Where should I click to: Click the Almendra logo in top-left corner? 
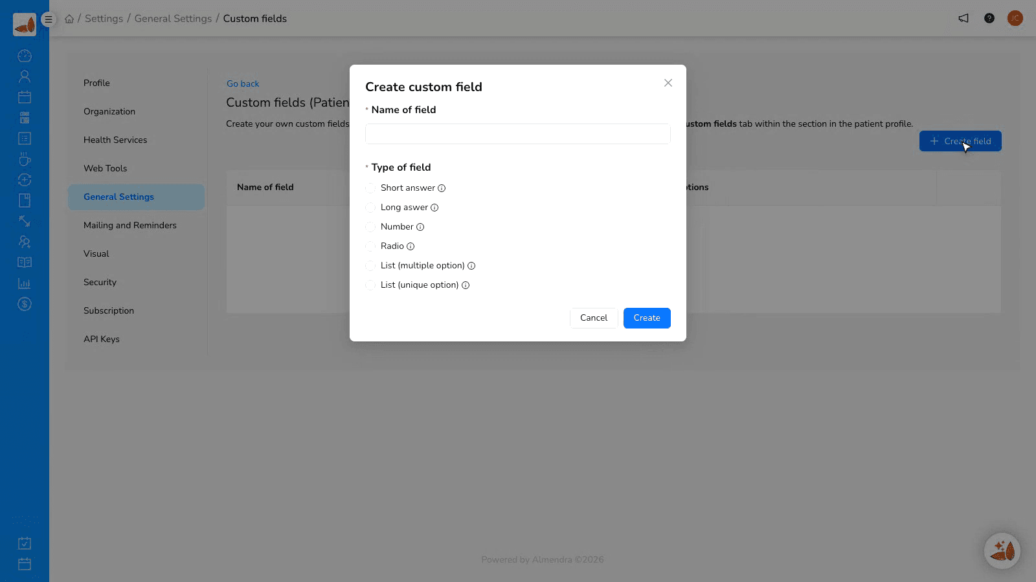(25, 25)
